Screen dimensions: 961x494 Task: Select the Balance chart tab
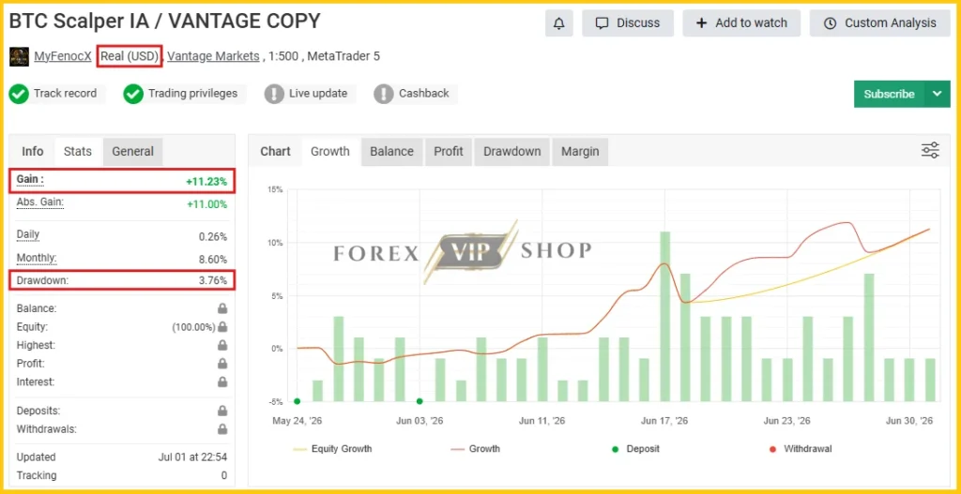391,151
